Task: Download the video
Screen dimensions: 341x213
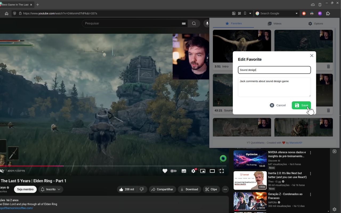Action: (x=189, y=189)
